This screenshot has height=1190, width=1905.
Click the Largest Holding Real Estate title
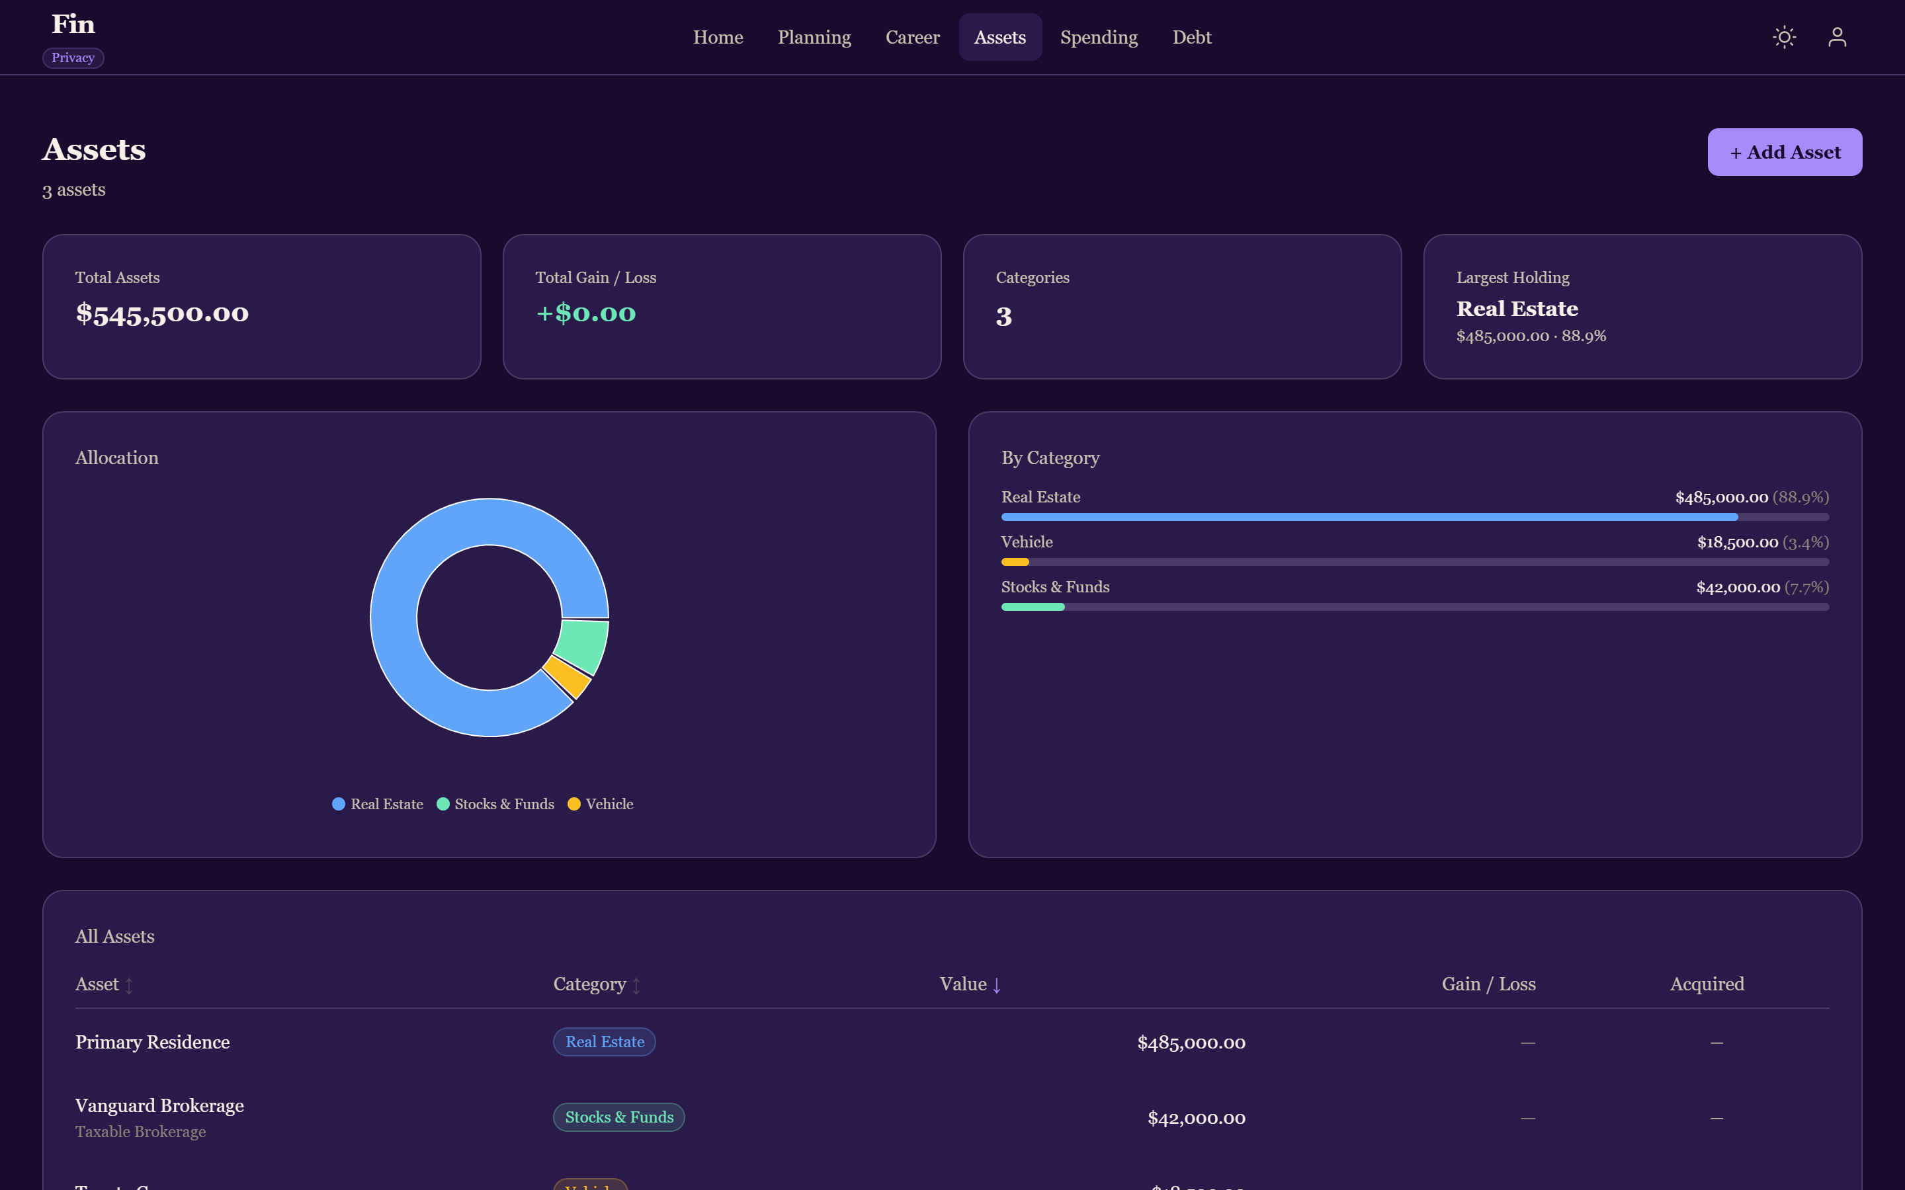(x=1517, y=309)
